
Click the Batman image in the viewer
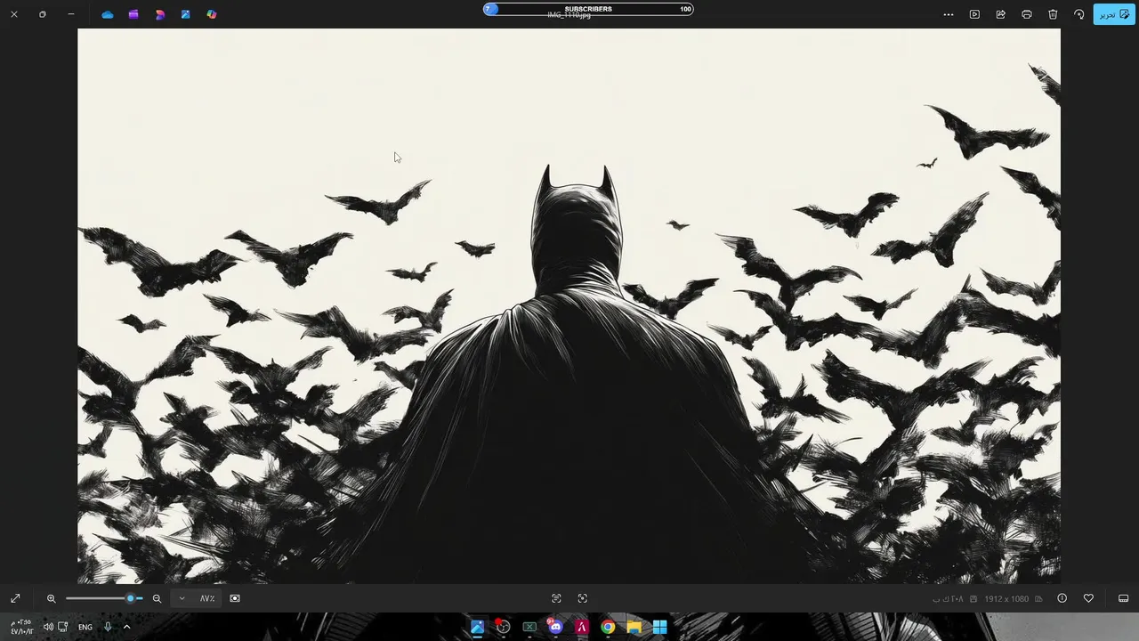569,305
